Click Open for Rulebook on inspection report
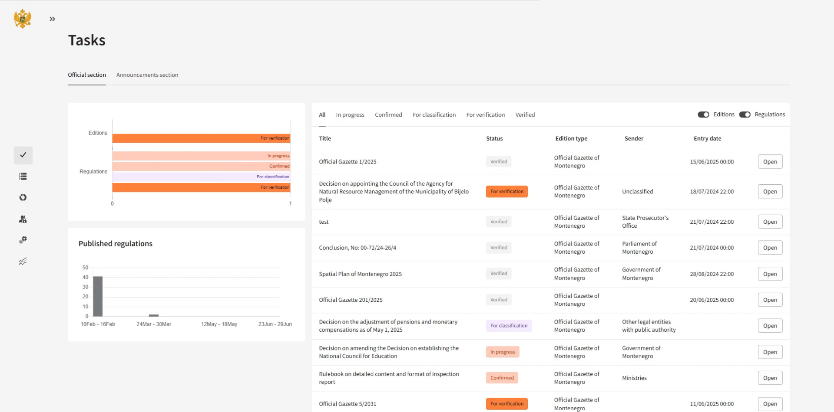The height and width of the screenshot is (412, 834). click(x=770, y=378)
